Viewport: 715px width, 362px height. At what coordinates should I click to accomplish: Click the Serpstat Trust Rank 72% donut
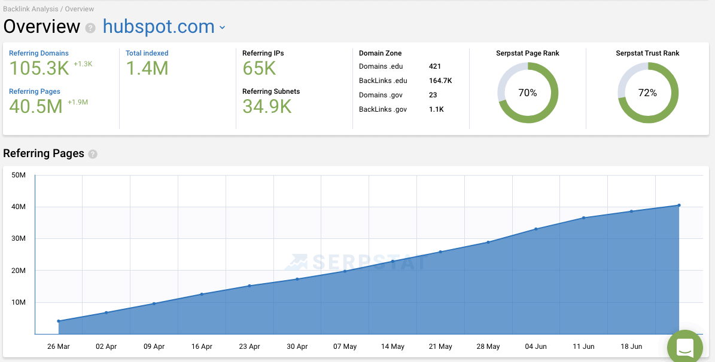[x=647, y=93]
